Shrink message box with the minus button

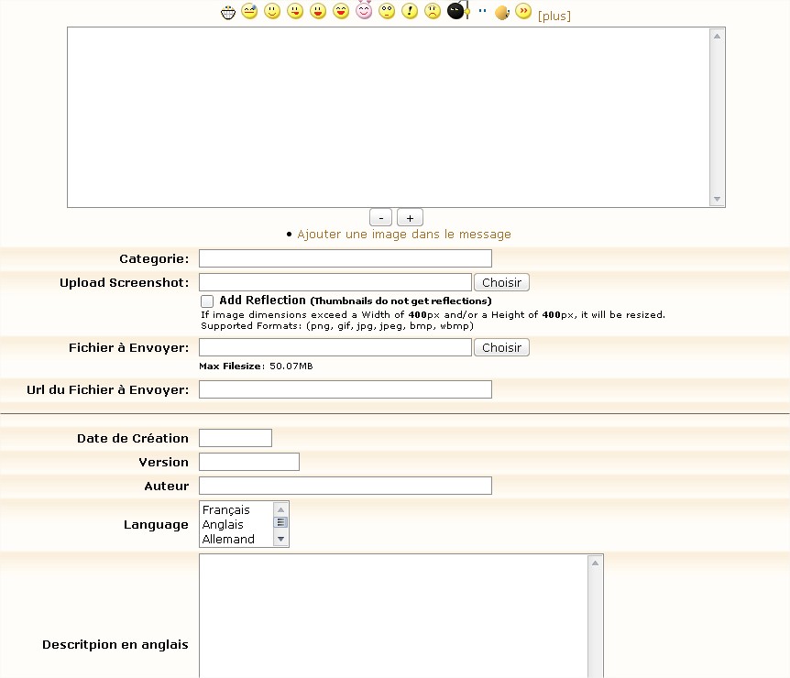coord(381,217)
